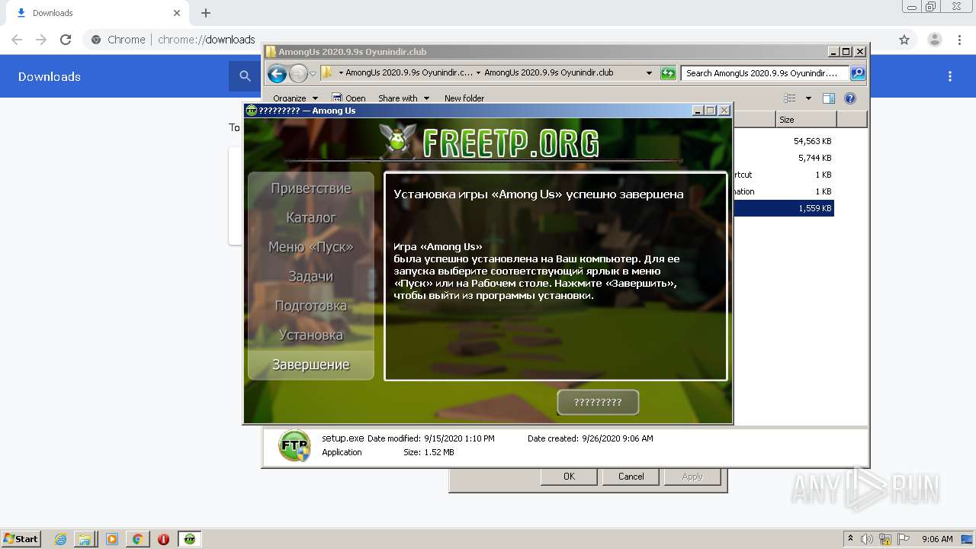Click the magnifier search button in Explorer
The height and width of the screenshot is (549, 976).
858,73
